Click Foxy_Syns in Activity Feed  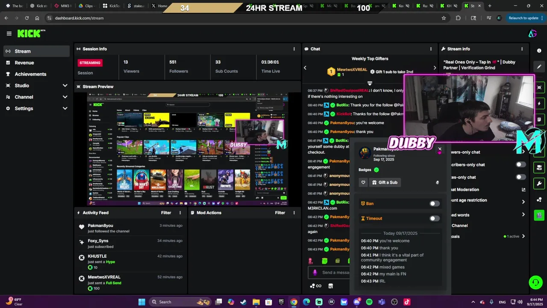(98, 241)
